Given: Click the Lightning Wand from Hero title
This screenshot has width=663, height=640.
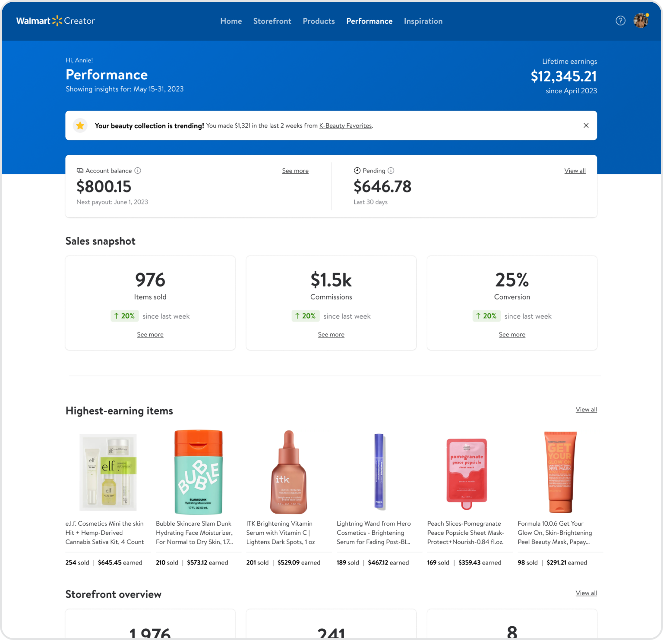Looking at the screenshot, I should pos(374,533).
